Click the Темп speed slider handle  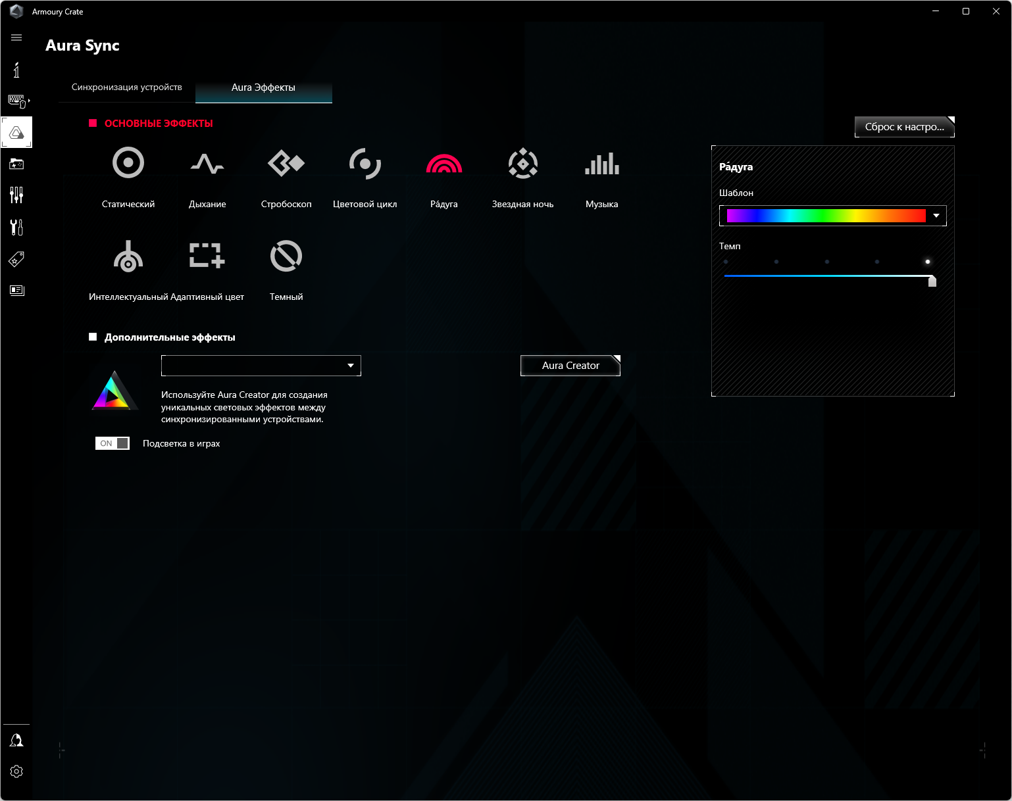click(932, 281)
